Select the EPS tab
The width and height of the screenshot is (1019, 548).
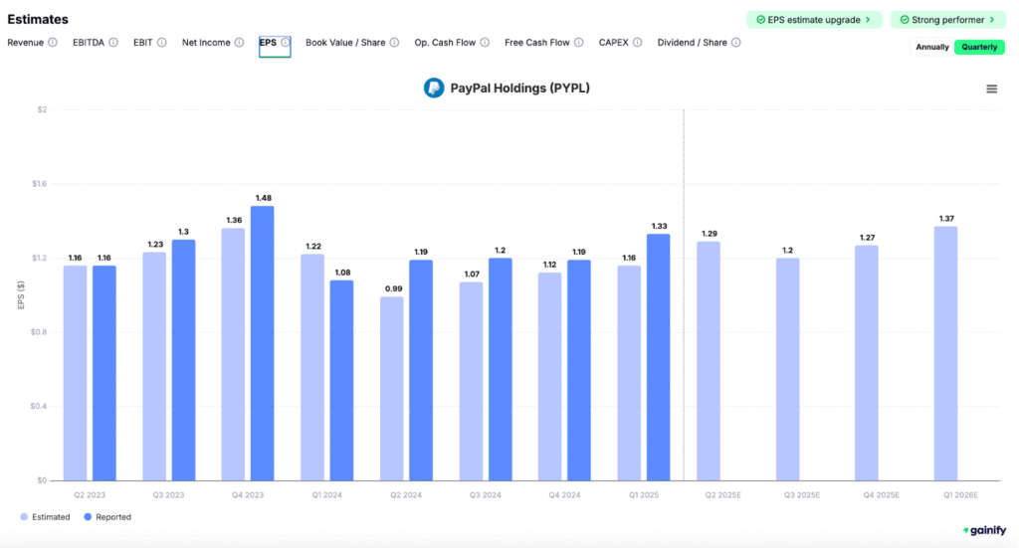pyautogui.click(x=268, y=43)
